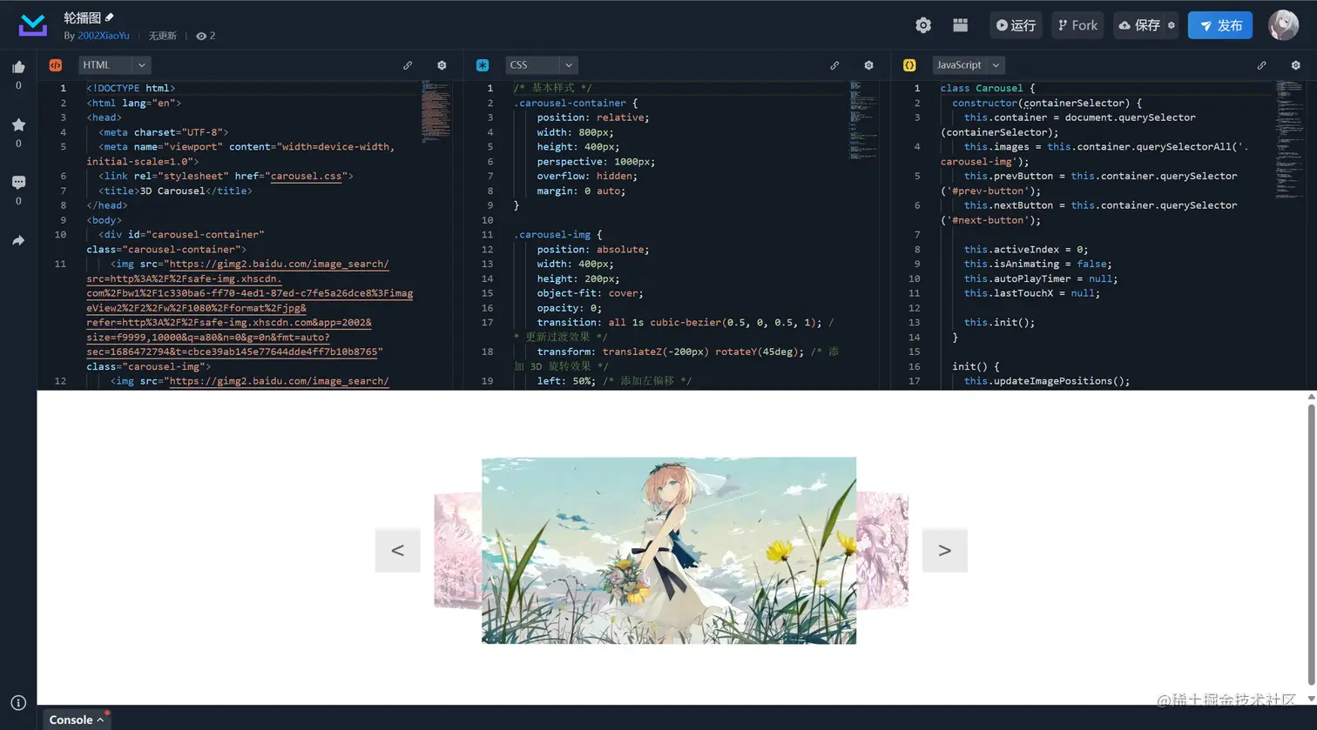Open comments bubble icon
The image size is (1317, 730).
[18, 182]
